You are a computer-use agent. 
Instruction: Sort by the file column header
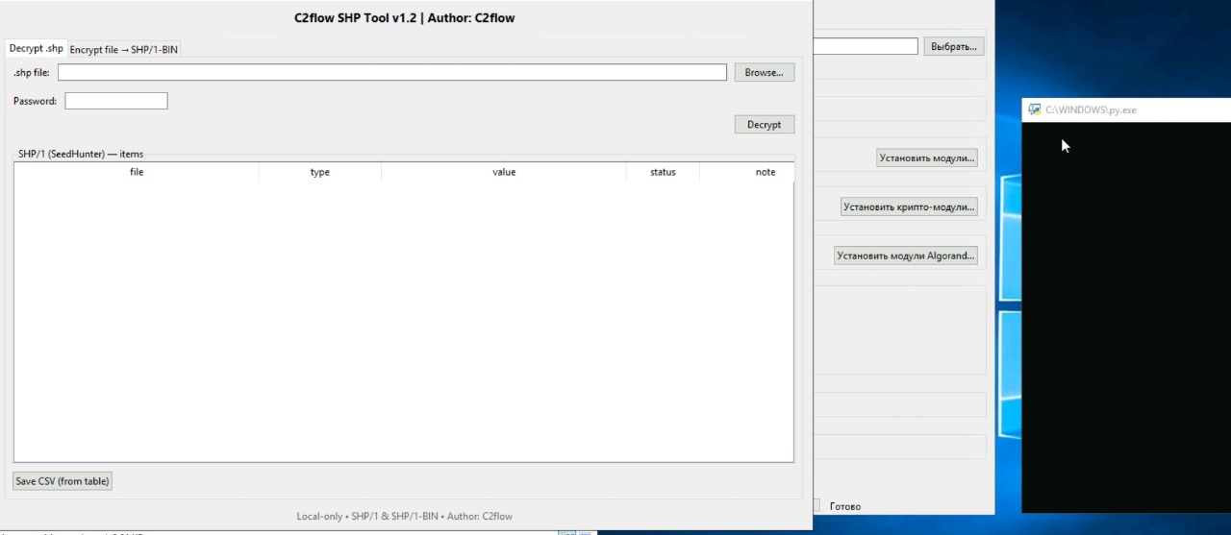point(137,172)
